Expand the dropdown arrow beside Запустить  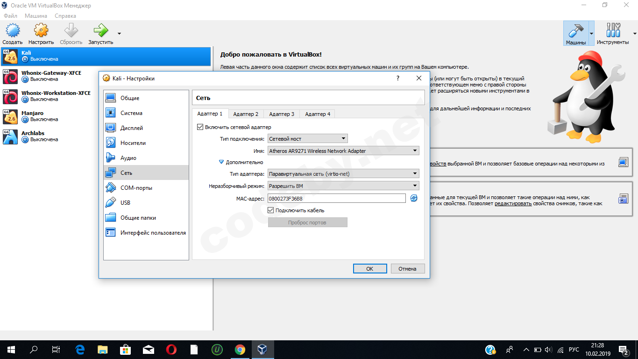click(119, 34)
